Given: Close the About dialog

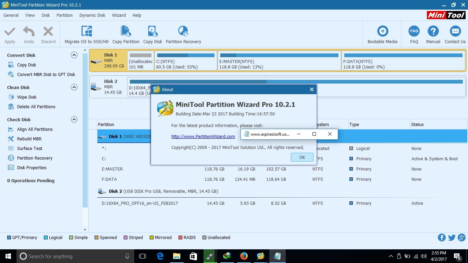Looking at the screenshot, I should 311,89.
